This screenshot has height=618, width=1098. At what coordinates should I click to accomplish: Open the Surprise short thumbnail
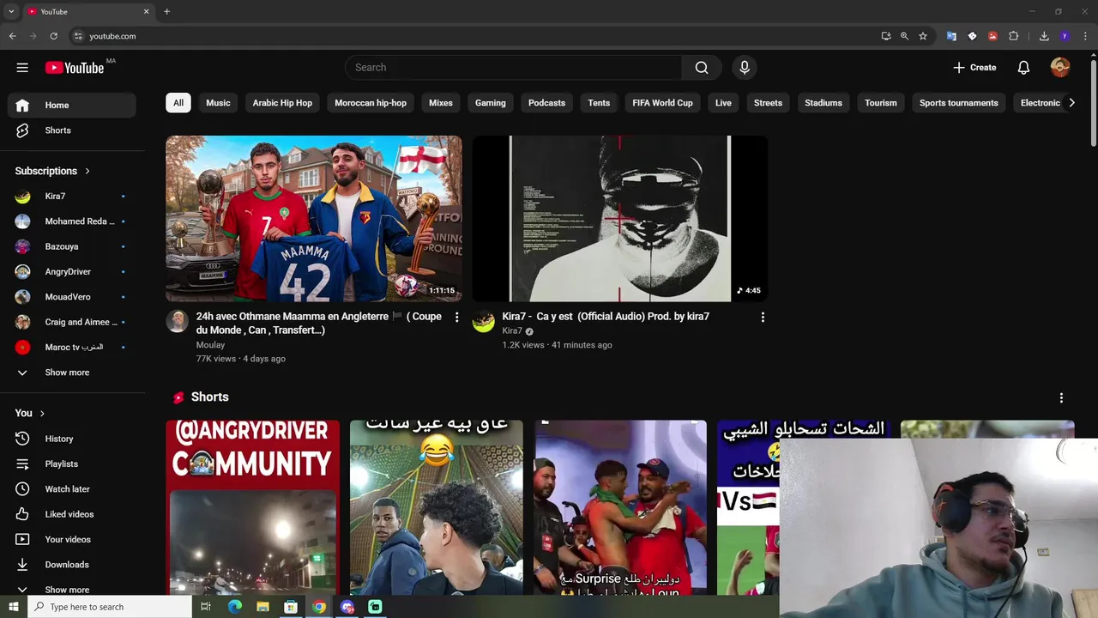[x=620, y=507]
